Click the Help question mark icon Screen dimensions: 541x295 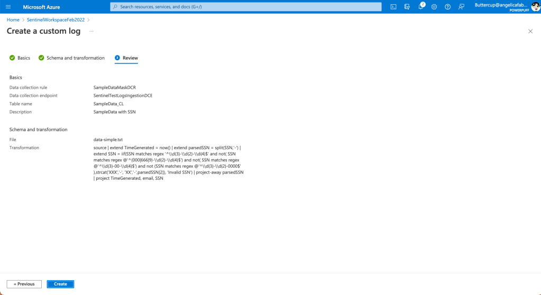click(x=448, y=7)
